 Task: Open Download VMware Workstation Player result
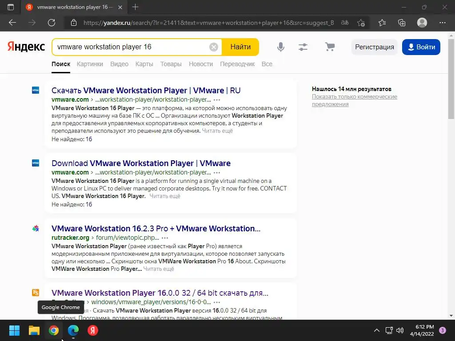pyautogui.click(x=141, y=163)
